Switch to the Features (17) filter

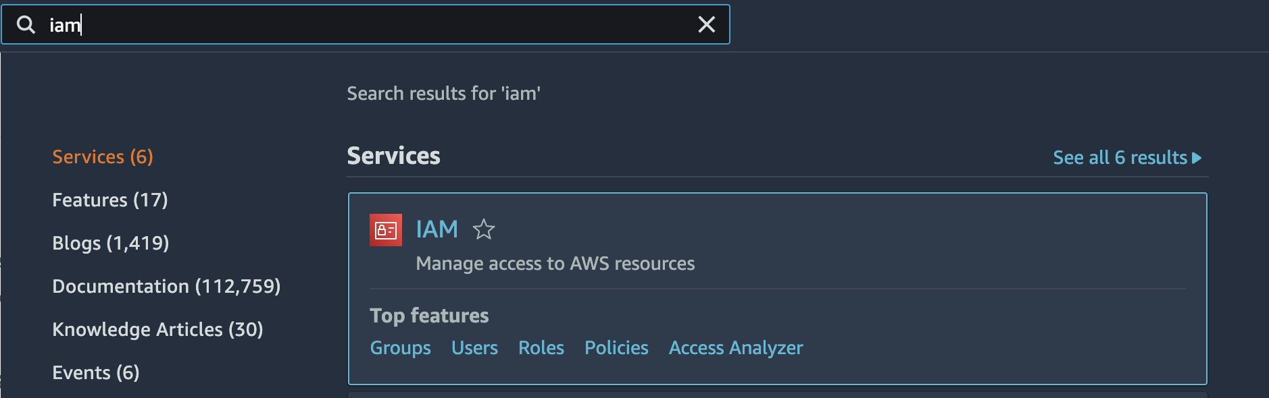[109, 200]
